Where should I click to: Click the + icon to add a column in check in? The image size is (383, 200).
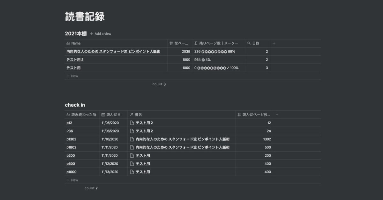[x=277, y=114]
